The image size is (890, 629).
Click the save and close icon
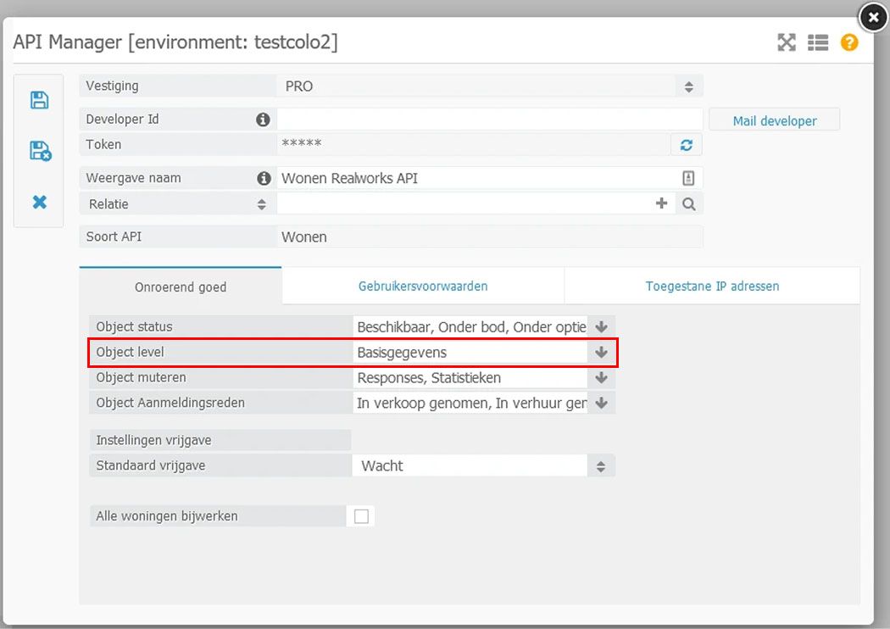41,151
